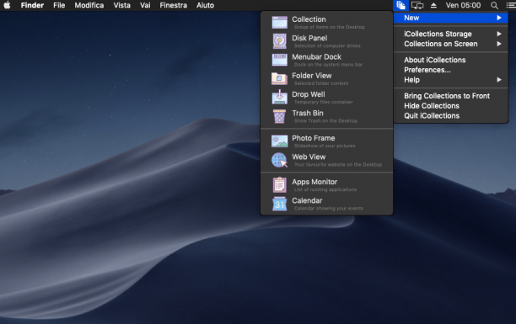
Task: Click the eject icon in menu bar
Action: pos(433,5)
